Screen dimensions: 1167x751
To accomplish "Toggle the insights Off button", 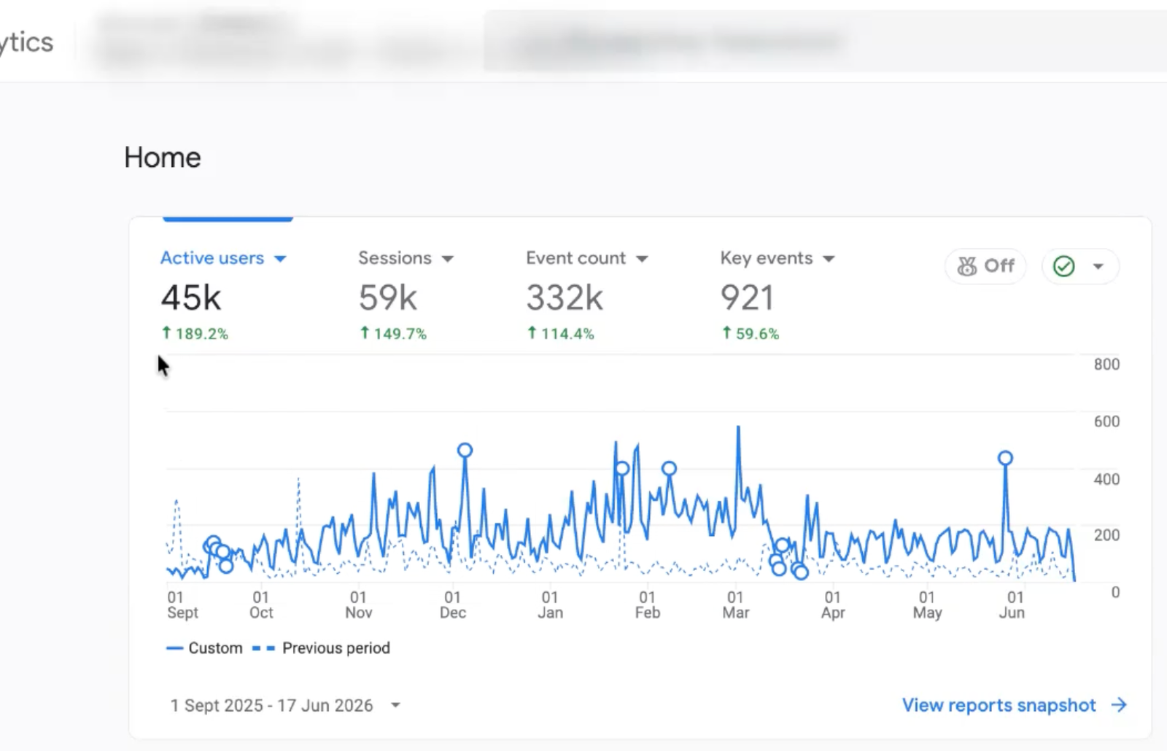I will (x=985, y=266).
